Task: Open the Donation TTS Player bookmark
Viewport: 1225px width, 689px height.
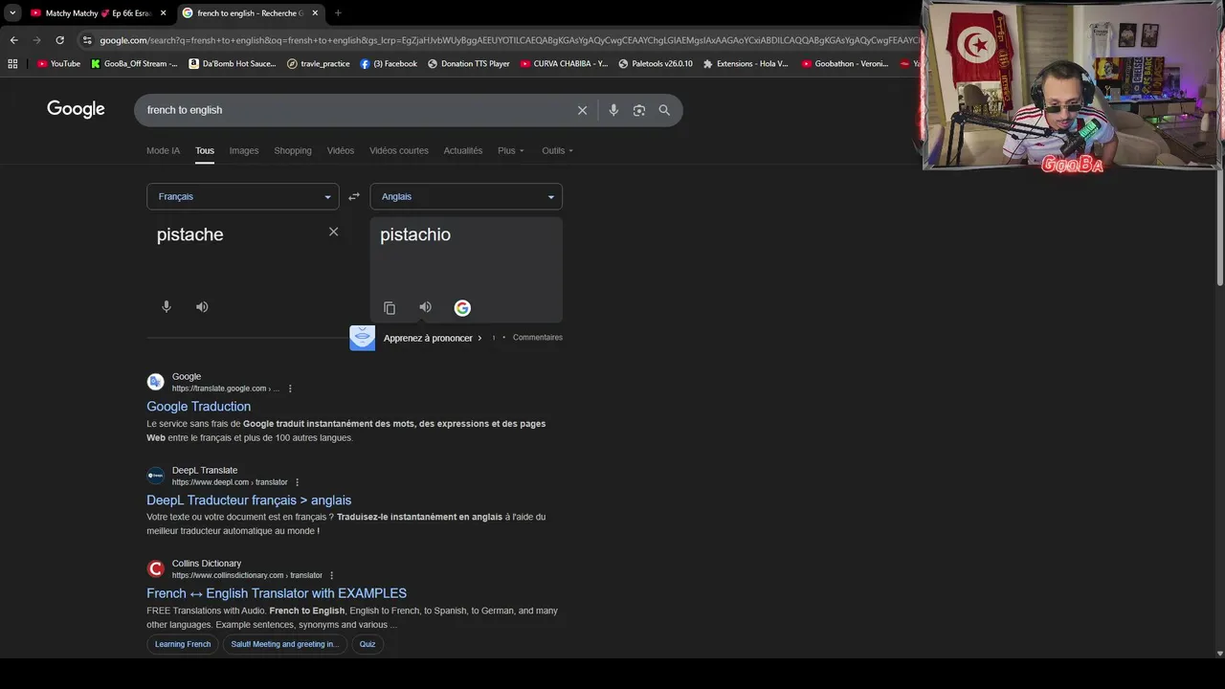Action: coord(469,64)
